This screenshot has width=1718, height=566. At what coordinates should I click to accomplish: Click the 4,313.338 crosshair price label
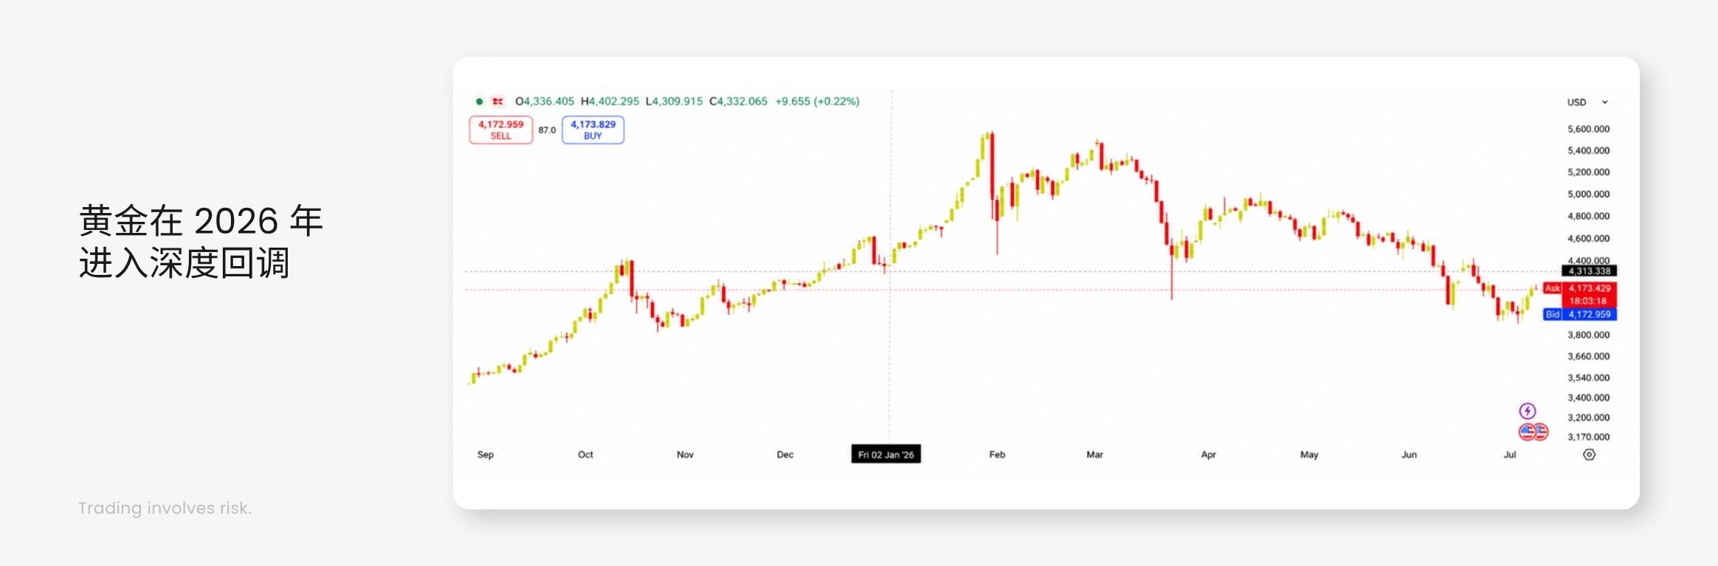pos(1589,271)
